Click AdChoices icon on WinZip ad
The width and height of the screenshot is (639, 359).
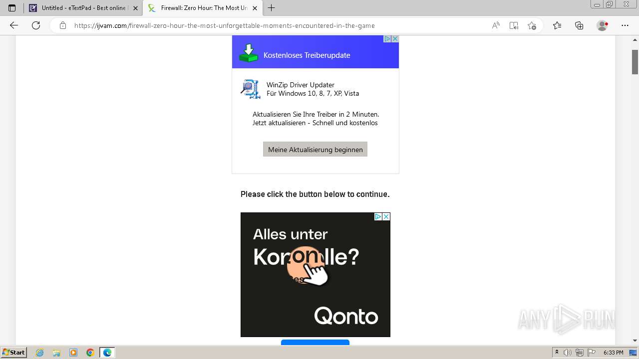click(387, 39)
